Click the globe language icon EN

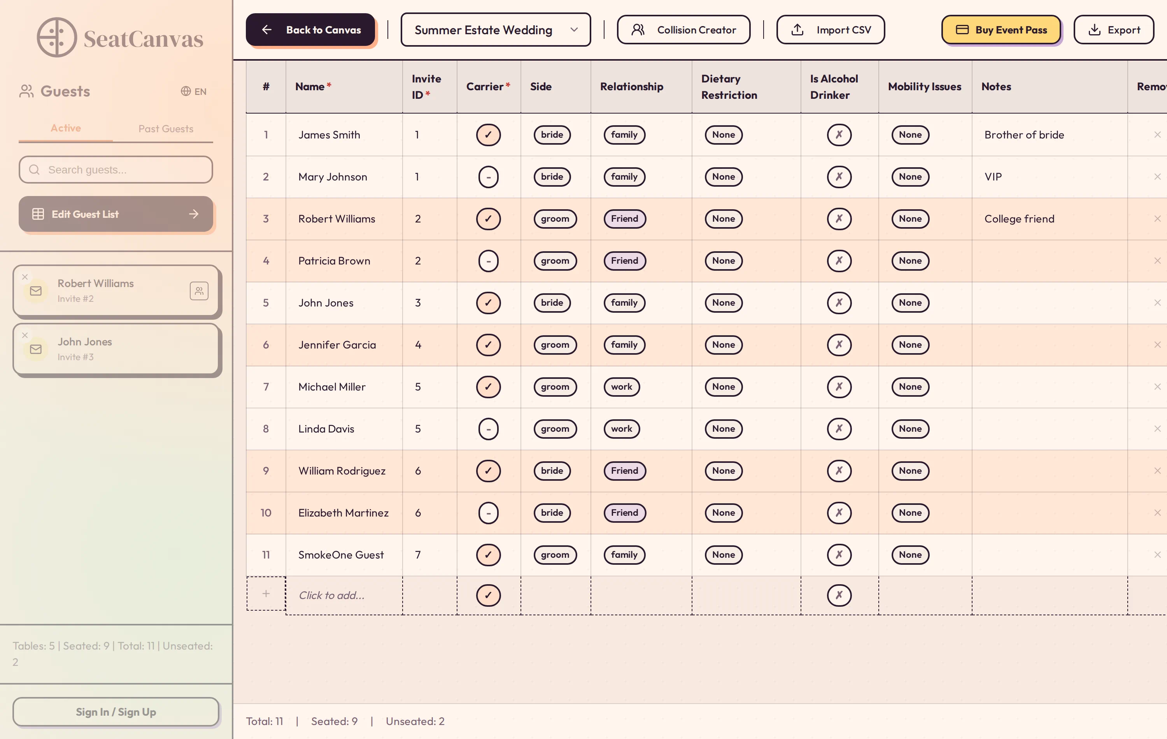[193, 91]
